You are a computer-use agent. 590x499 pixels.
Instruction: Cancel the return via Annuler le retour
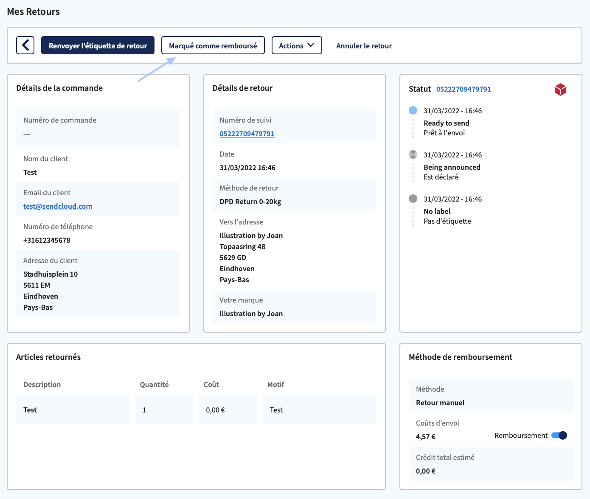tap(364, 46)
